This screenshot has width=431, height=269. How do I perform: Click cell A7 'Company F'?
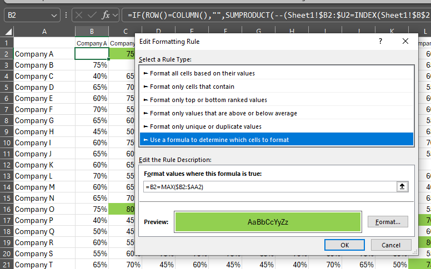coord(44,109)
